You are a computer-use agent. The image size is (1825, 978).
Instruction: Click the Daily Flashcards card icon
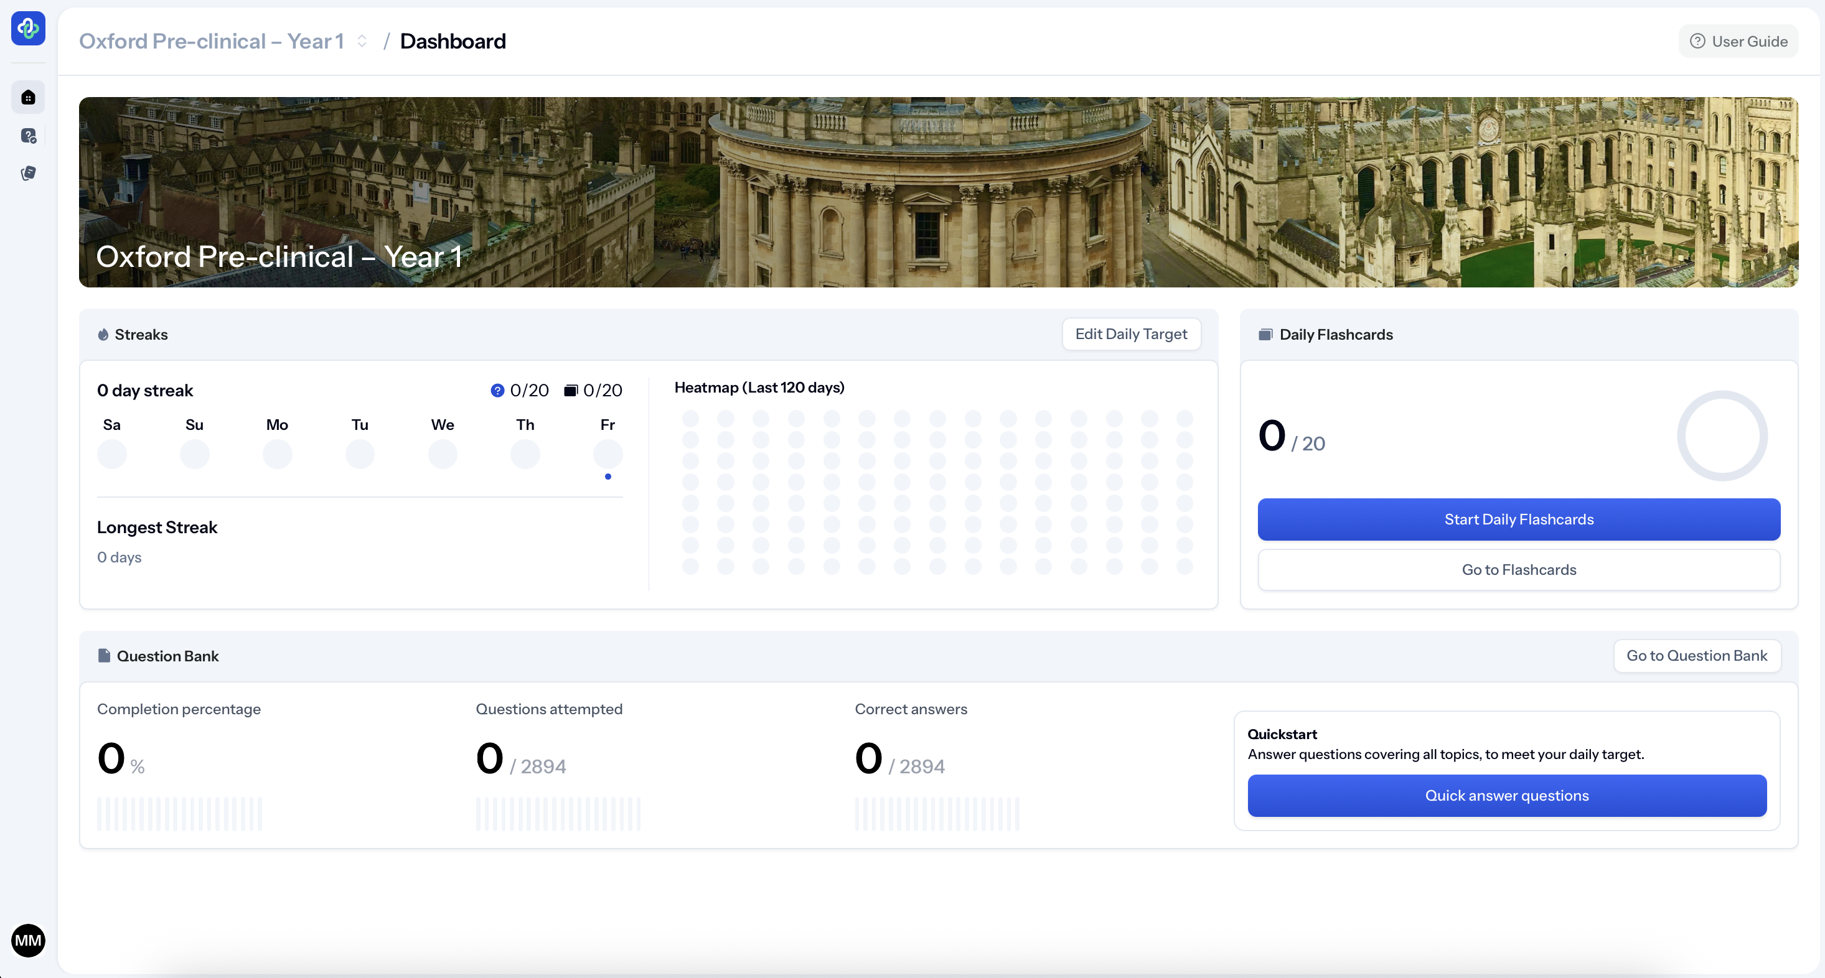point(1265,334)
